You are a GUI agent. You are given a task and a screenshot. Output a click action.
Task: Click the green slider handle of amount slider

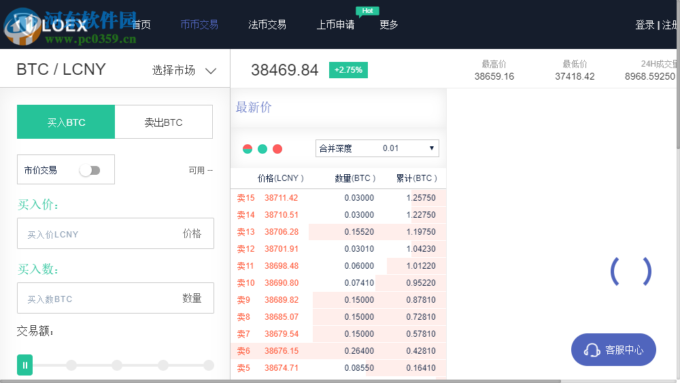pyautogui.click(x=24, y=365)
